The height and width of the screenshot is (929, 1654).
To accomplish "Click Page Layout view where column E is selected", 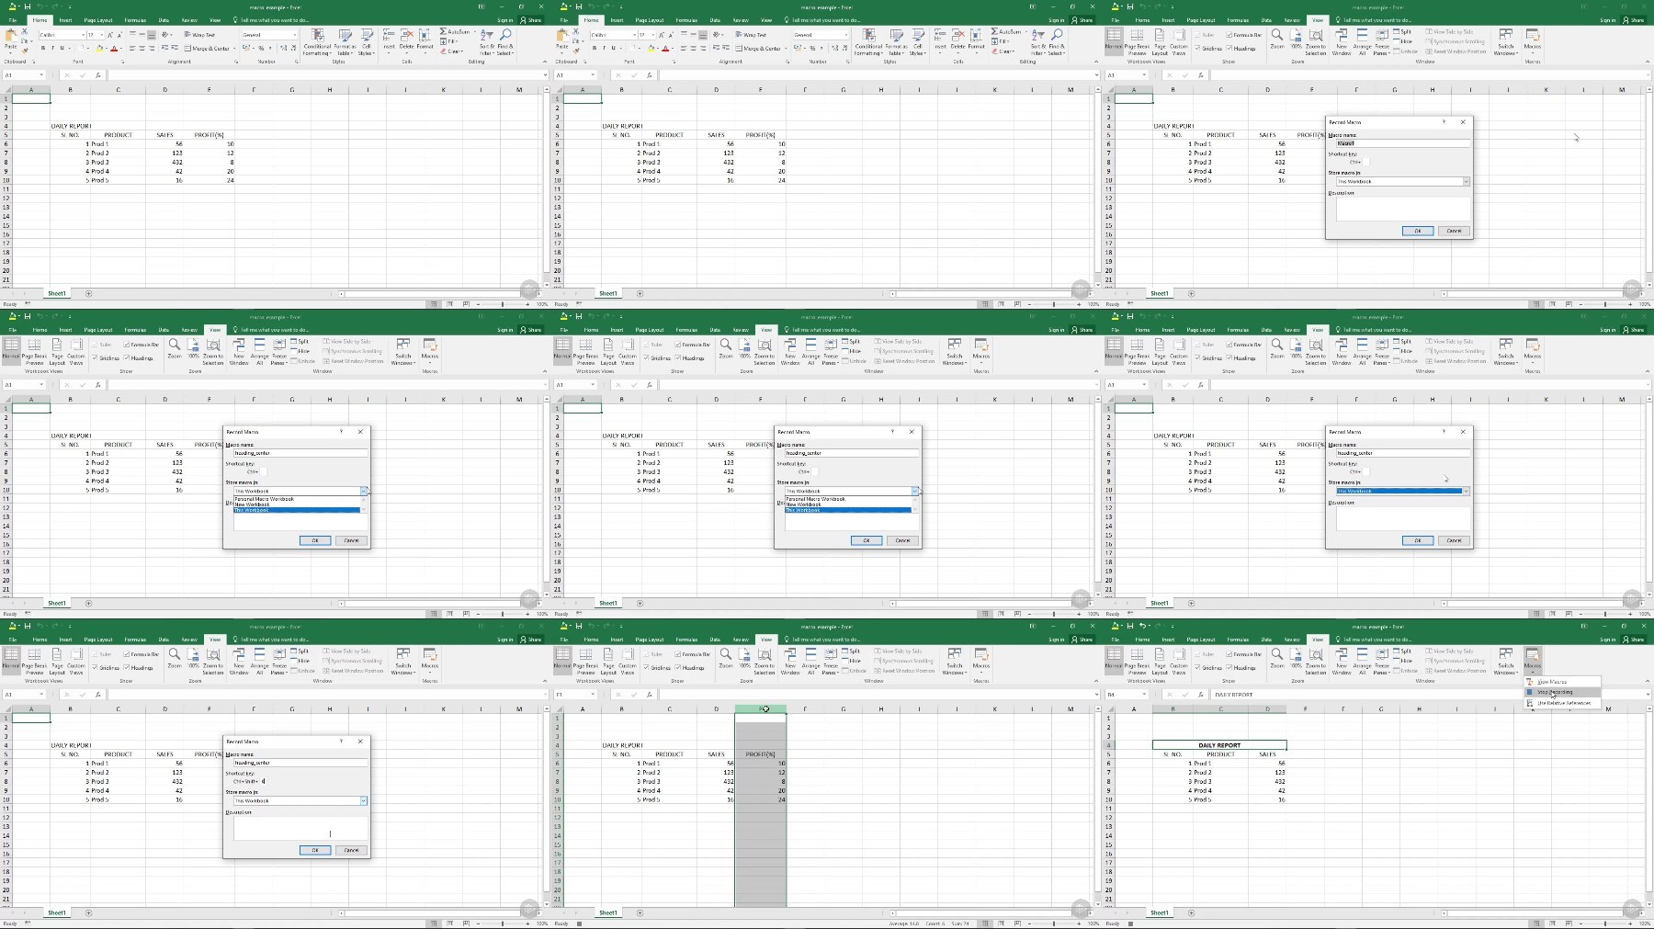I will pos(608,661).
